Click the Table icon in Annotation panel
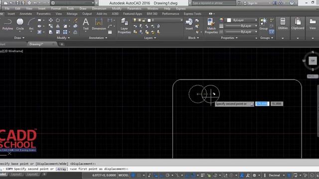The image size is (319, 179). (x=110, y=32)
